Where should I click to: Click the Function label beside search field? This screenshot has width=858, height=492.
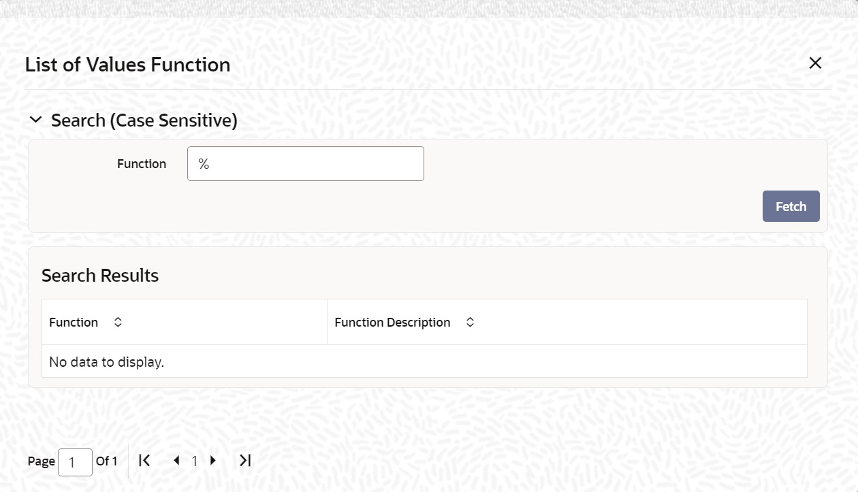click(142, 164)
